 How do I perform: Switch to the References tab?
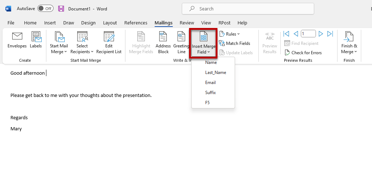pos(136,23)
